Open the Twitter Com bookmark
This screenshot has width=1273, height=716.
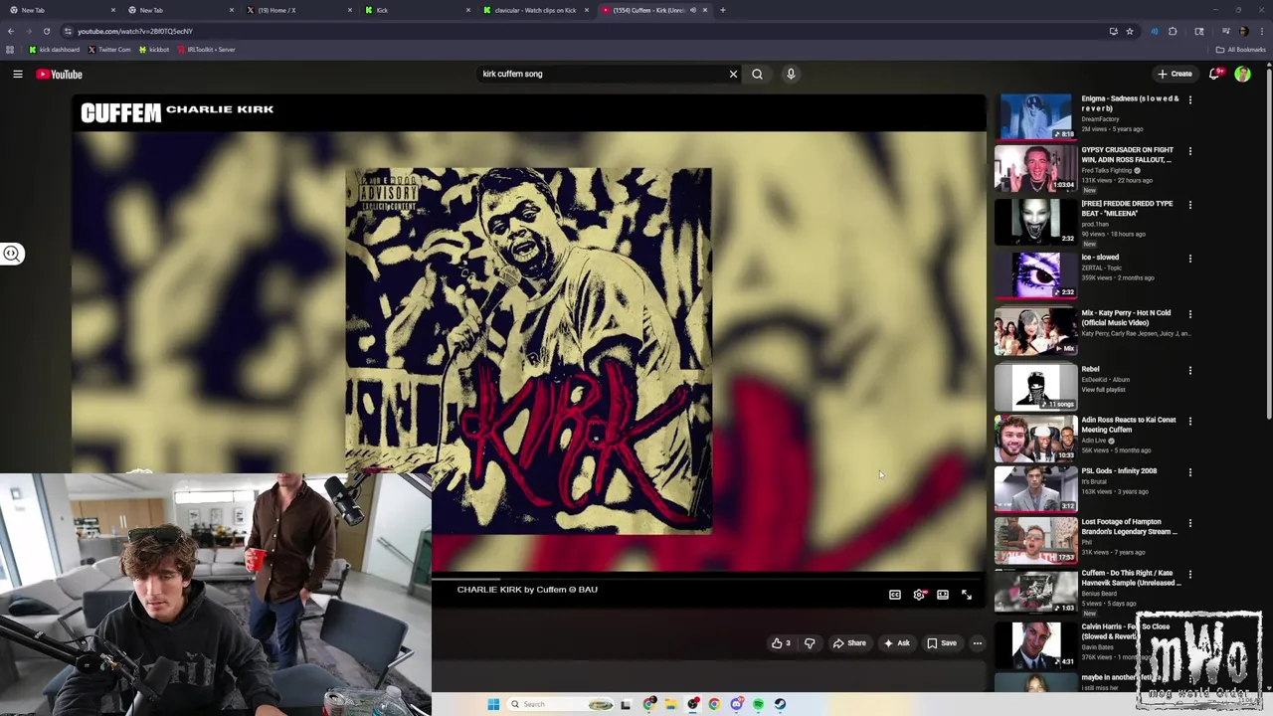pyautogui.click(x=109, y=49)
